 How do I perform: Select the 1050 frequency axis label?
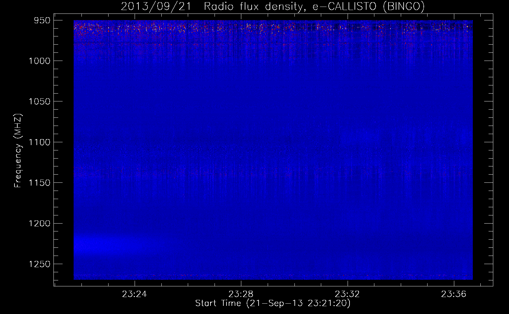pos(39,101)
